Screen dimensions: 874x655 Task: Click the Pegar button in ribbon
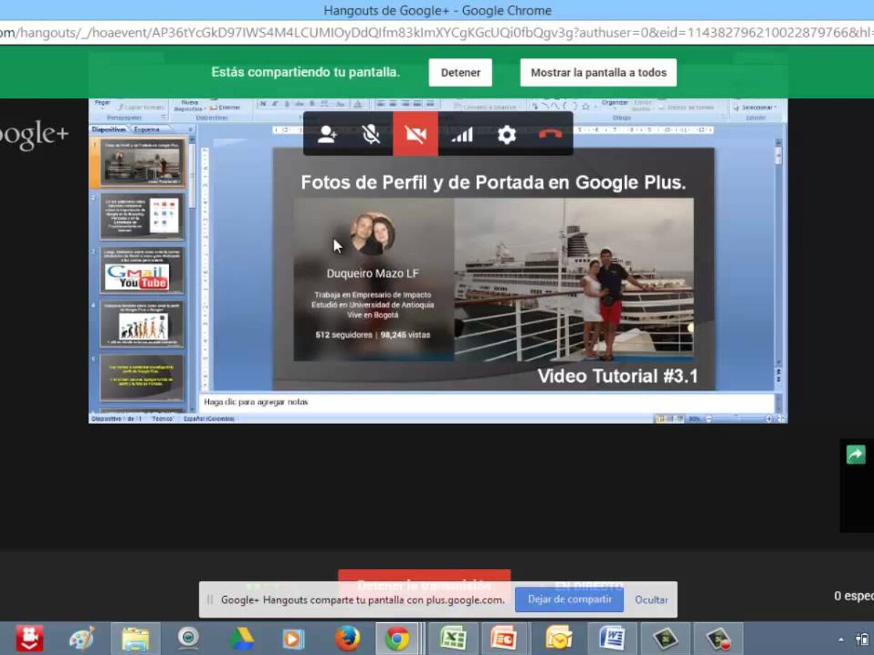coord(103,103)
